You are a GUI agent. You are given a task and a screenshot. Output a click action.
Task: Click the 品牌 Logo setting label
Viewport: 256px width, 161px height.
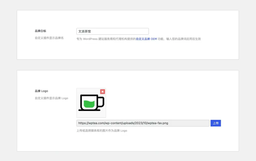tap(41, 91)
